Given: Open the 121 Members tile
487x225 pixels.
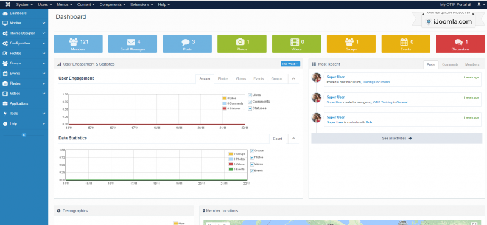Looking at the screenshot, I should point(78,44).
